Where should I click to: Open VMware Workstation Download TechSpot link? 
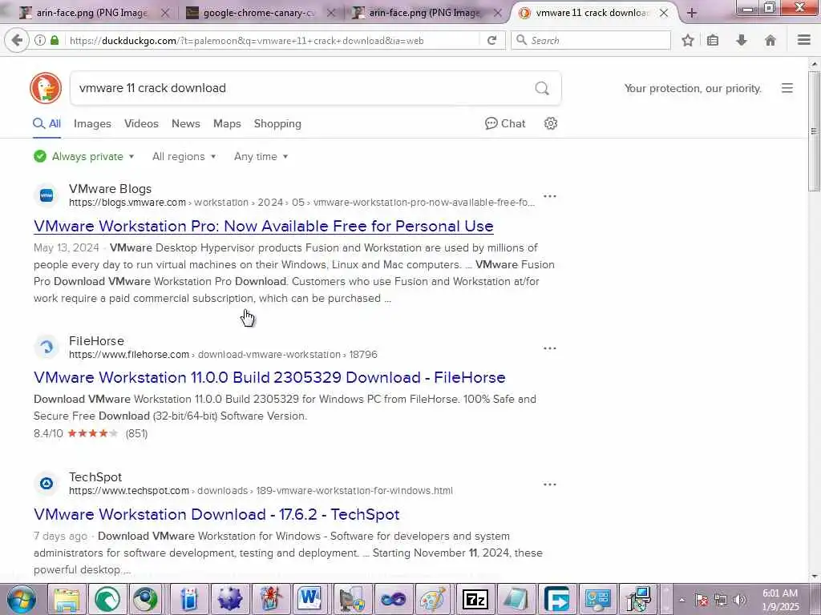pyautogui.click(x=216, y=515)
